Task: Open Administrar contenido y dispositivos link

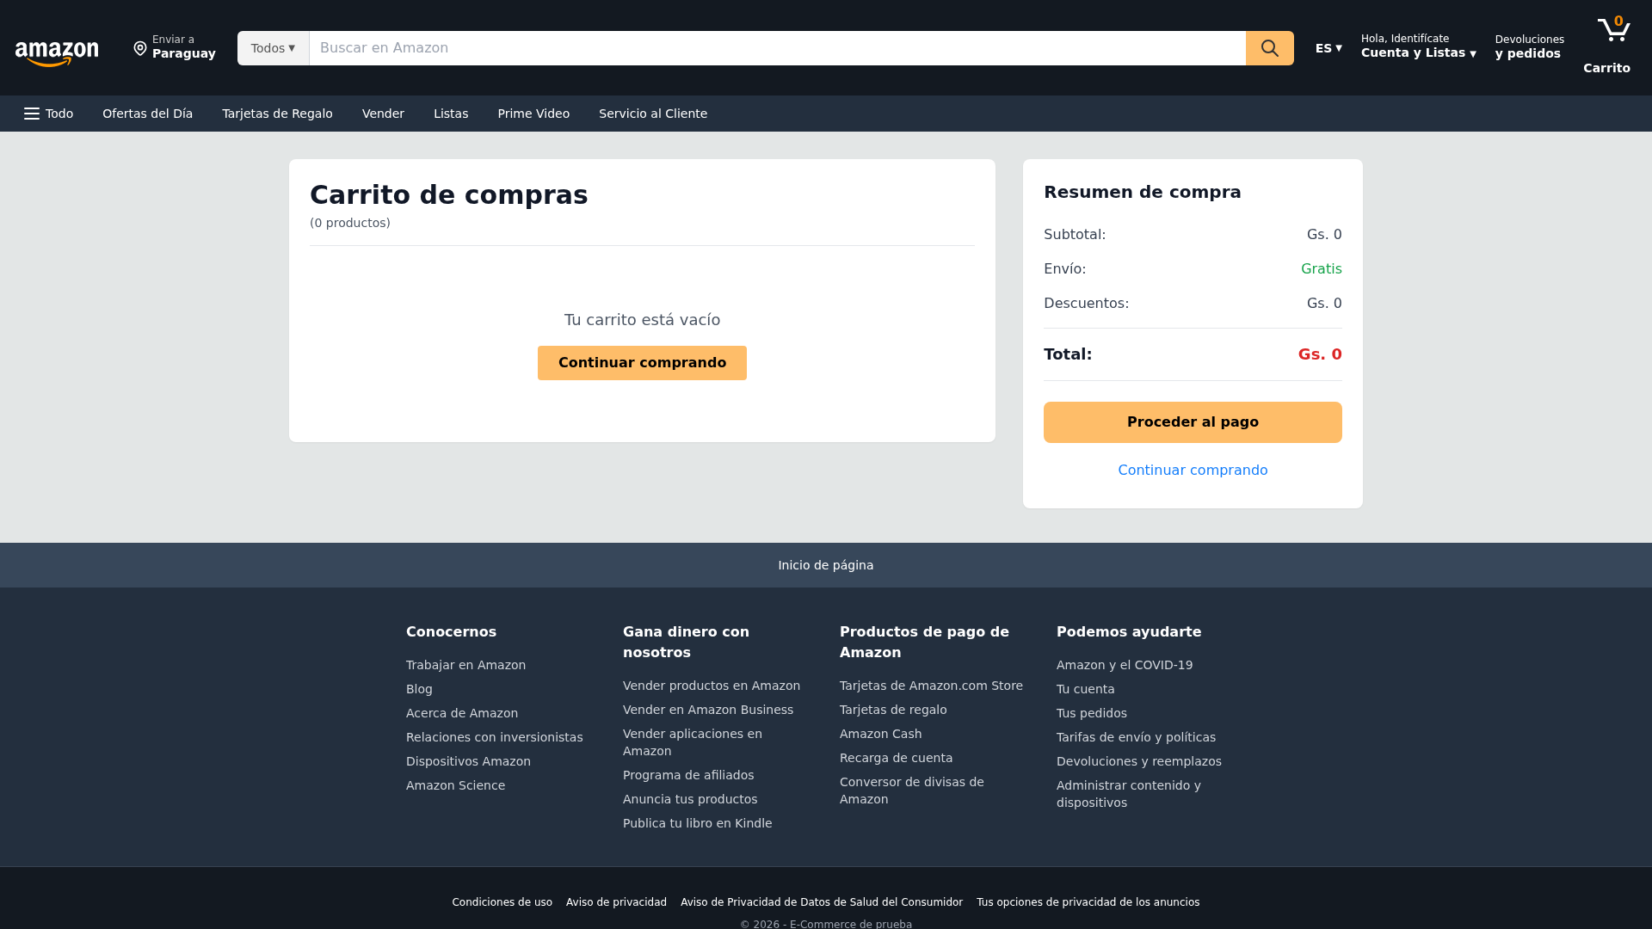Action: coord(1128,794)
